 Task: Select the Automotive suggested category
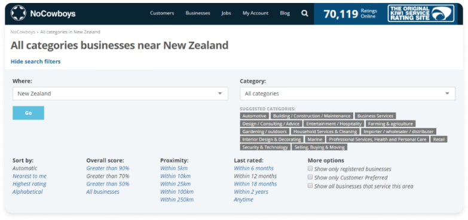click(254, 116)
